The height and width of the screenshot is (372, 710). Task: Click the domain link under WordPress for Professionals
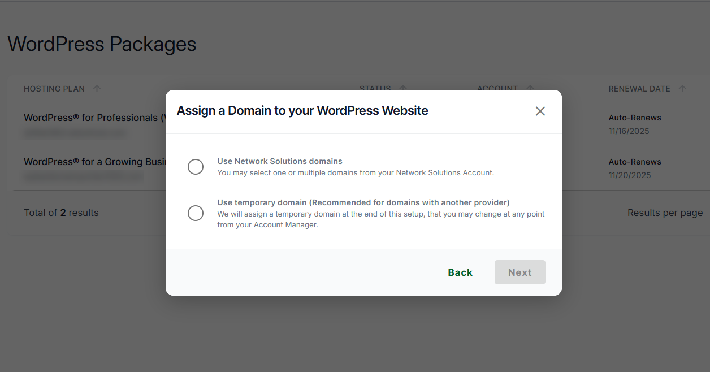74,133
